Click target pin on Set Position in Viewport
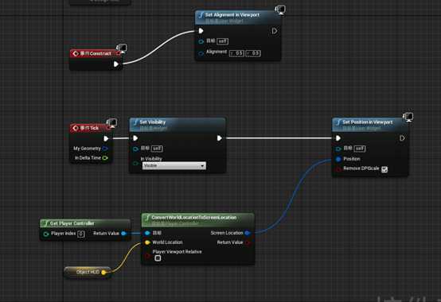Screen dimensions: 441x302 point(338,149)
